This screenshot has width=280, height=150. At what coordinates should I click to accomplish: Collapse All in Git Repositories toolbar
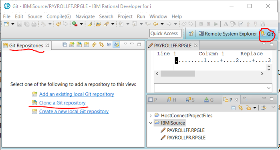(65, 44)
